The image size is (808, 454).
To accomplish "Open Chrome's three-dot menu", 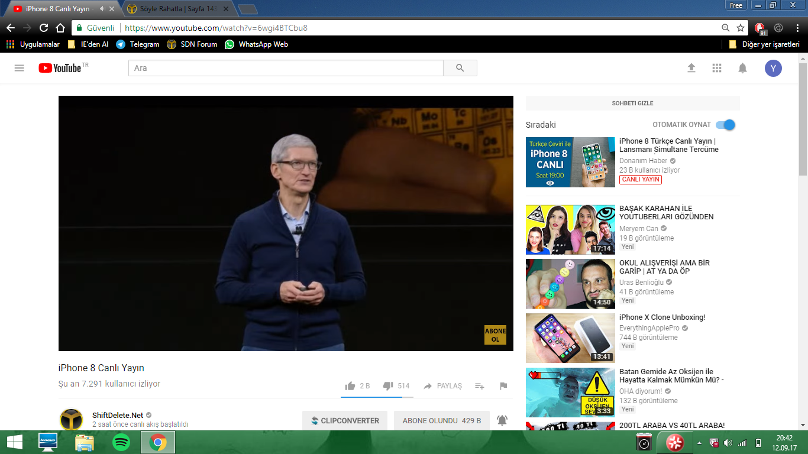I will [796, 28].
